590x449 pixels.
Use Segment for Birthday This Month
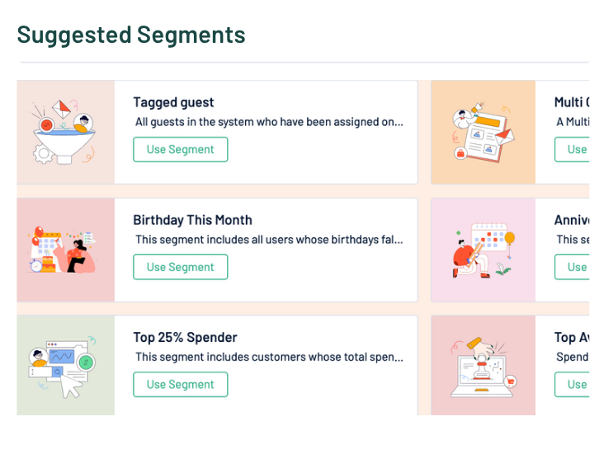[180, 267]
